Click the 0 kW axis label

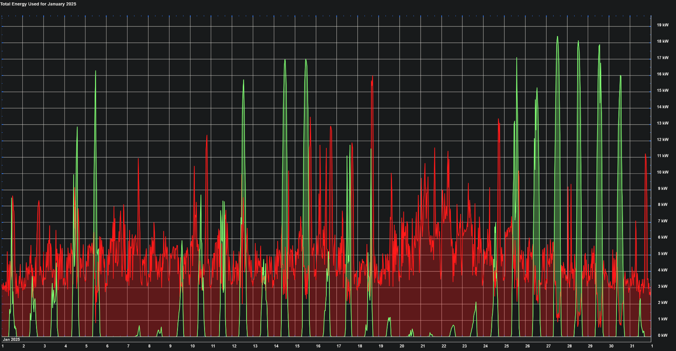click(x=662, y=335)
